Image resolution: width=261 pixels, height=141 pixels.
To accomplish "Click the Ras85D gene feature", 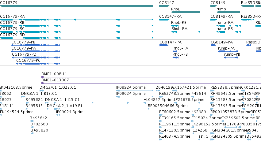I will pos(248,6).
